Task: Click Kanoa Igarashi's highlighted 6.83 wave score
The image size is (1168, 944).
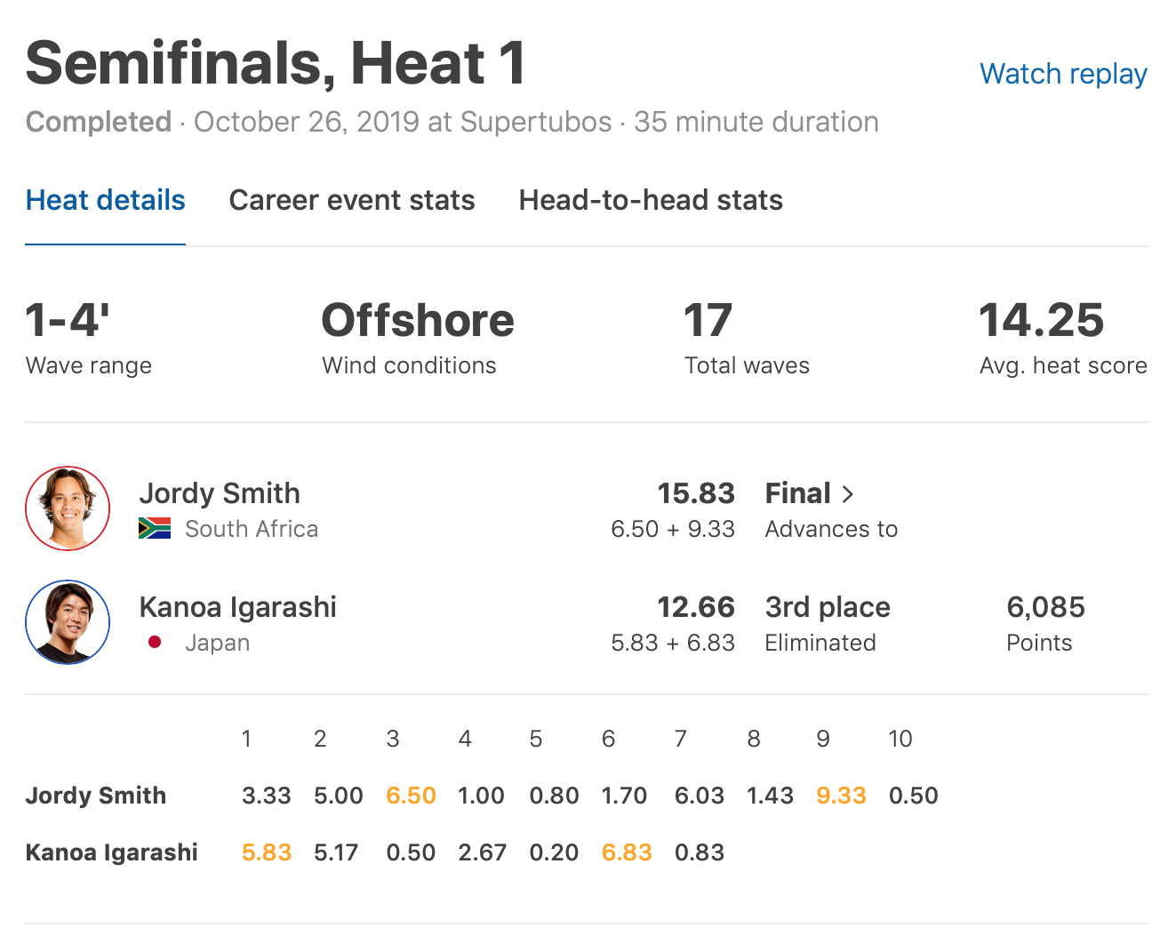Action: [x=627, y=852]
